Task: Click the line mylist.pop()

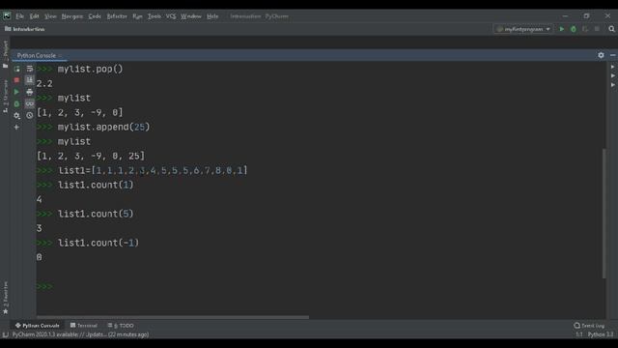Action: 90,69
